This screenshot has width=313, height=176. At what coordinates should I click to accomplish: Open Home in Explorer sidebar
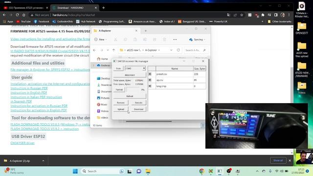pos(102,59)
